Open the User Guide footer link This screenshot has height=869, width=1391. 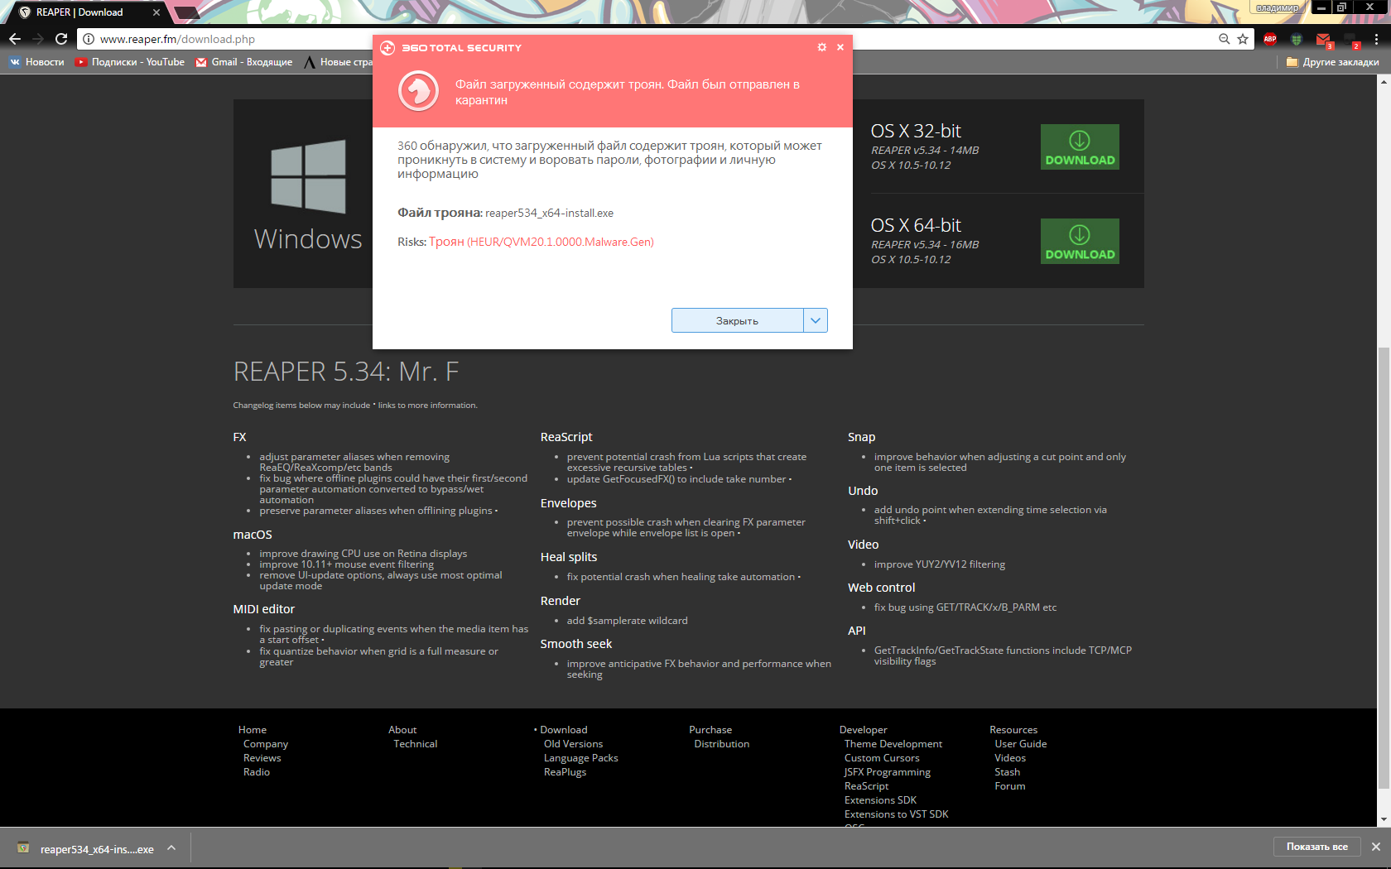(x=1021, y=744)
